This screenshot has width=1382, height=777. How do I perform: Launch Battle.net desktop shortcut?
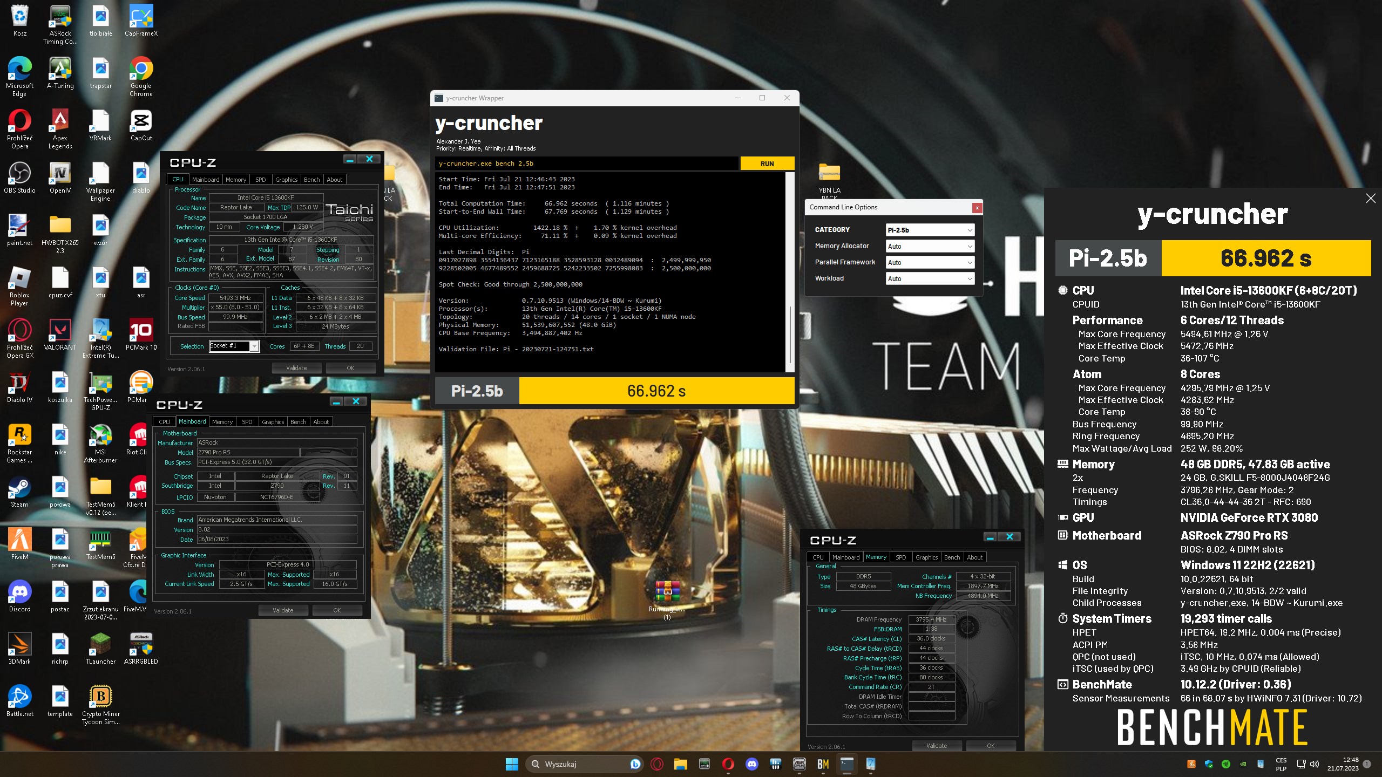pos(19,701)
